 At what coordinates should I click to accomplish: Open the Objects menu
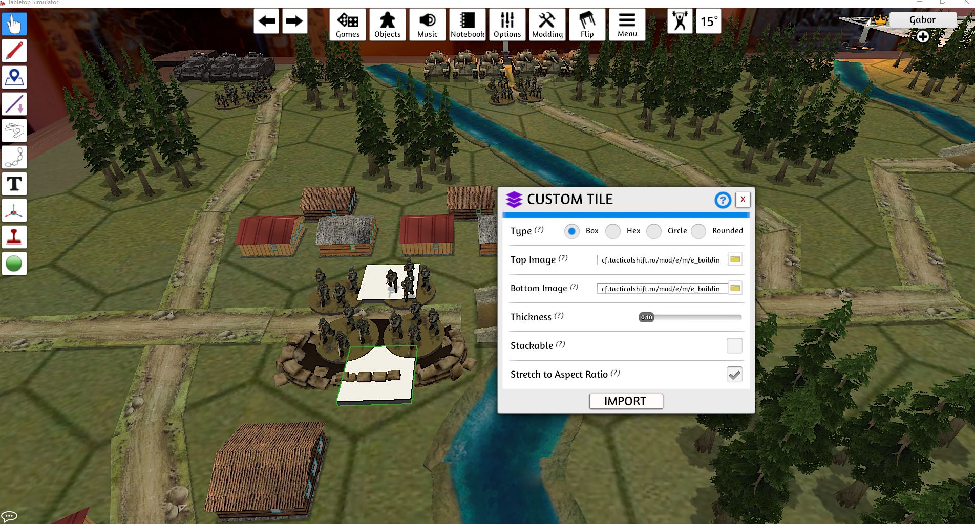388,25
